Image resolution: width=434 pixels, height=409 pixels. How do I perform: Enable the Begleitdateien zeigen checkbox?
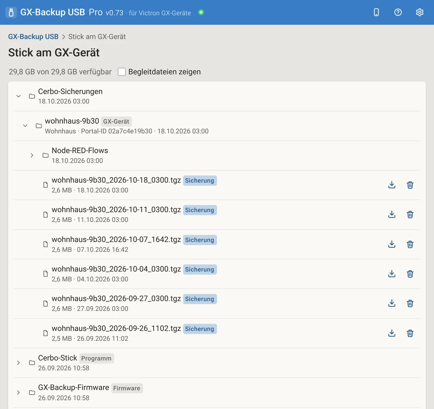point(122,72)
